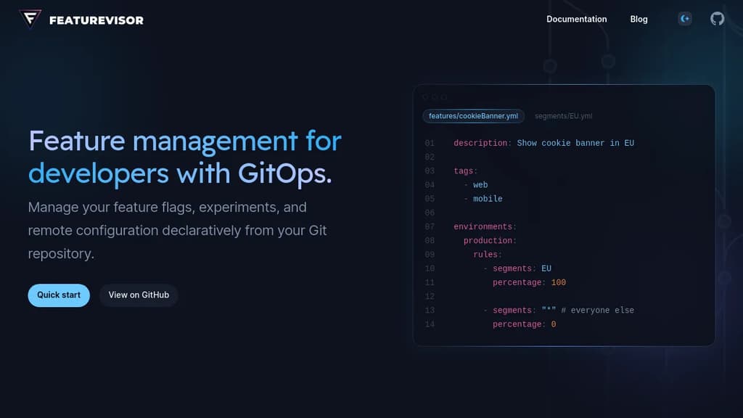The height and width of the screenshot is (418, 743).
Task: Click the View on GitHub button
Action: [138, 295]
